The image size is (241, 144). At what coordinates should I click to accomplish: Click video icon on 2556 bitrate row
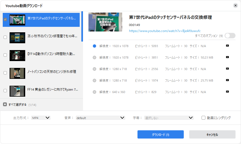pos(227,69)
